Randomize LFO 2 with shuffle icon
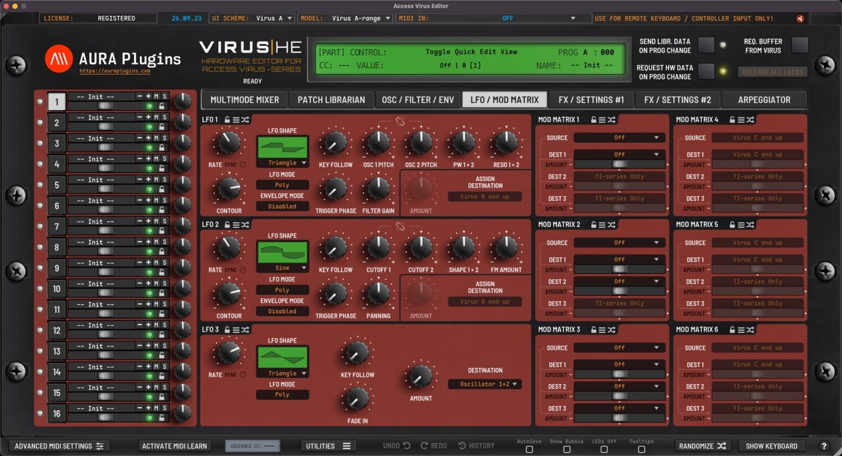The height and width of the screenshot is (456, 842). click(245, 225)
